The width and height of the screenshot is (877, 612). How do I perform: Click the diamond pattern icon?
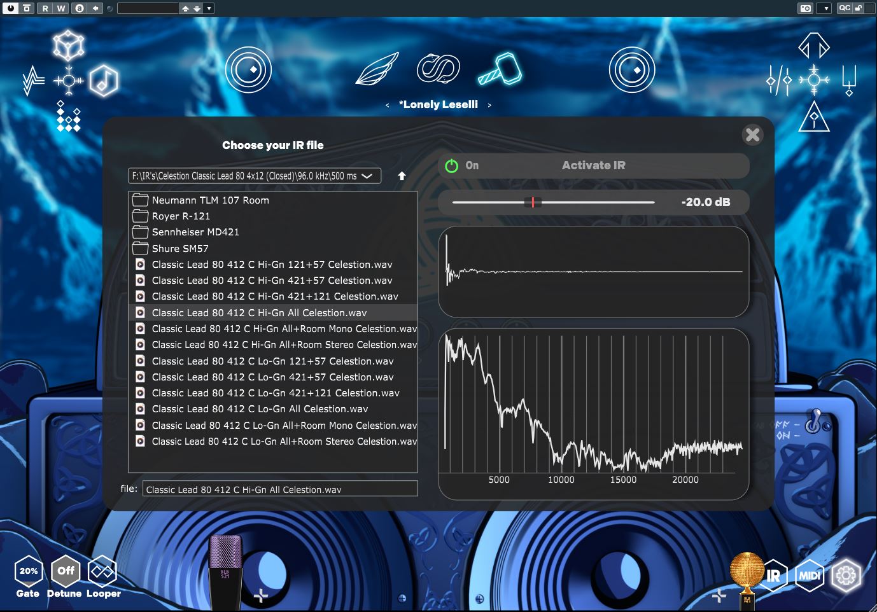(x=68, y=116)
